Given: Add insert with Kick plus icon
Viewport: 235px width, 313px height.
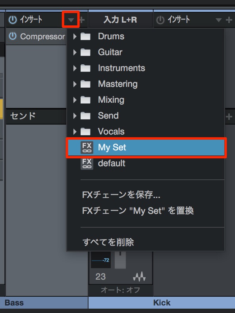Looking at the screenshot, I should click(x=229, y=20).
